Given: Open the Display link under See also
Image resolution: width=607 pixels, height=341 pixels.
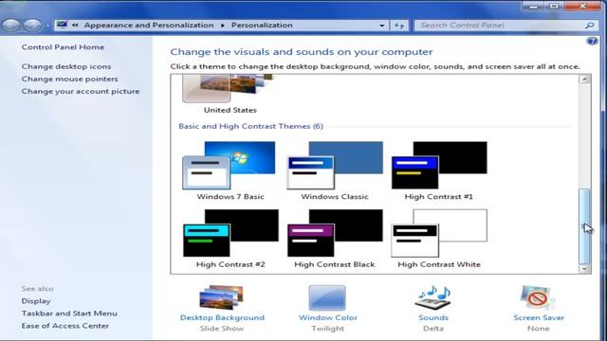Looking at the screenshot, I should [x=36, y=301].
